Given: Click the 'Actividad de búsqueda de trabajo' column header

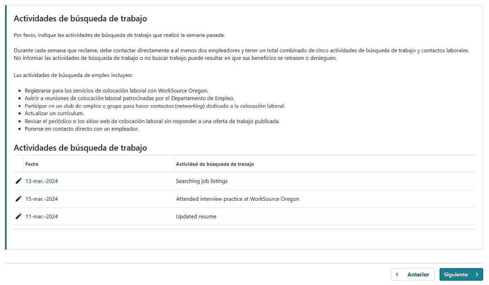Looking at the screenshot, I should coord(215,164).
